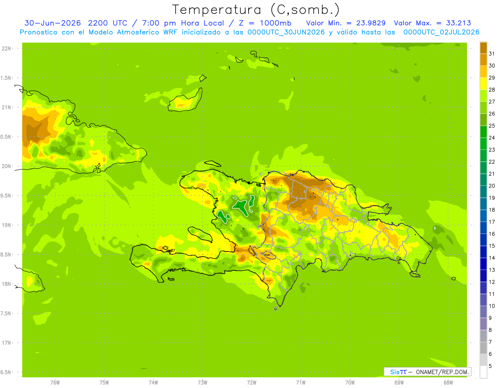Select the '73W' longitude label
The height and width of the screenshot is (388, 503).
202,383
